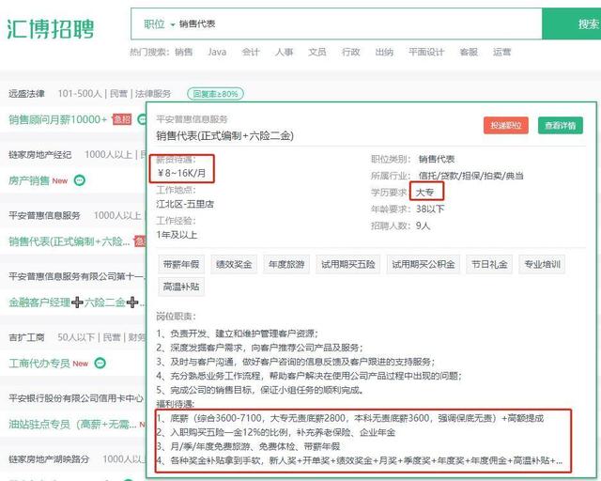Search hot keyword 出纳

[x=384, y=52]
